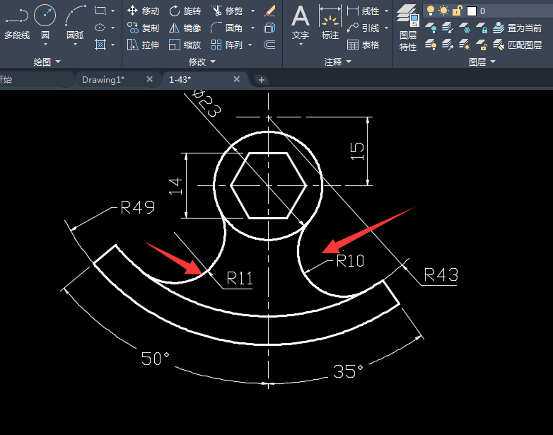The height and width of the screenshot is (435, 553).
Task: Open Trim (修剪) dropdown arrow
Action: point(252,11)
